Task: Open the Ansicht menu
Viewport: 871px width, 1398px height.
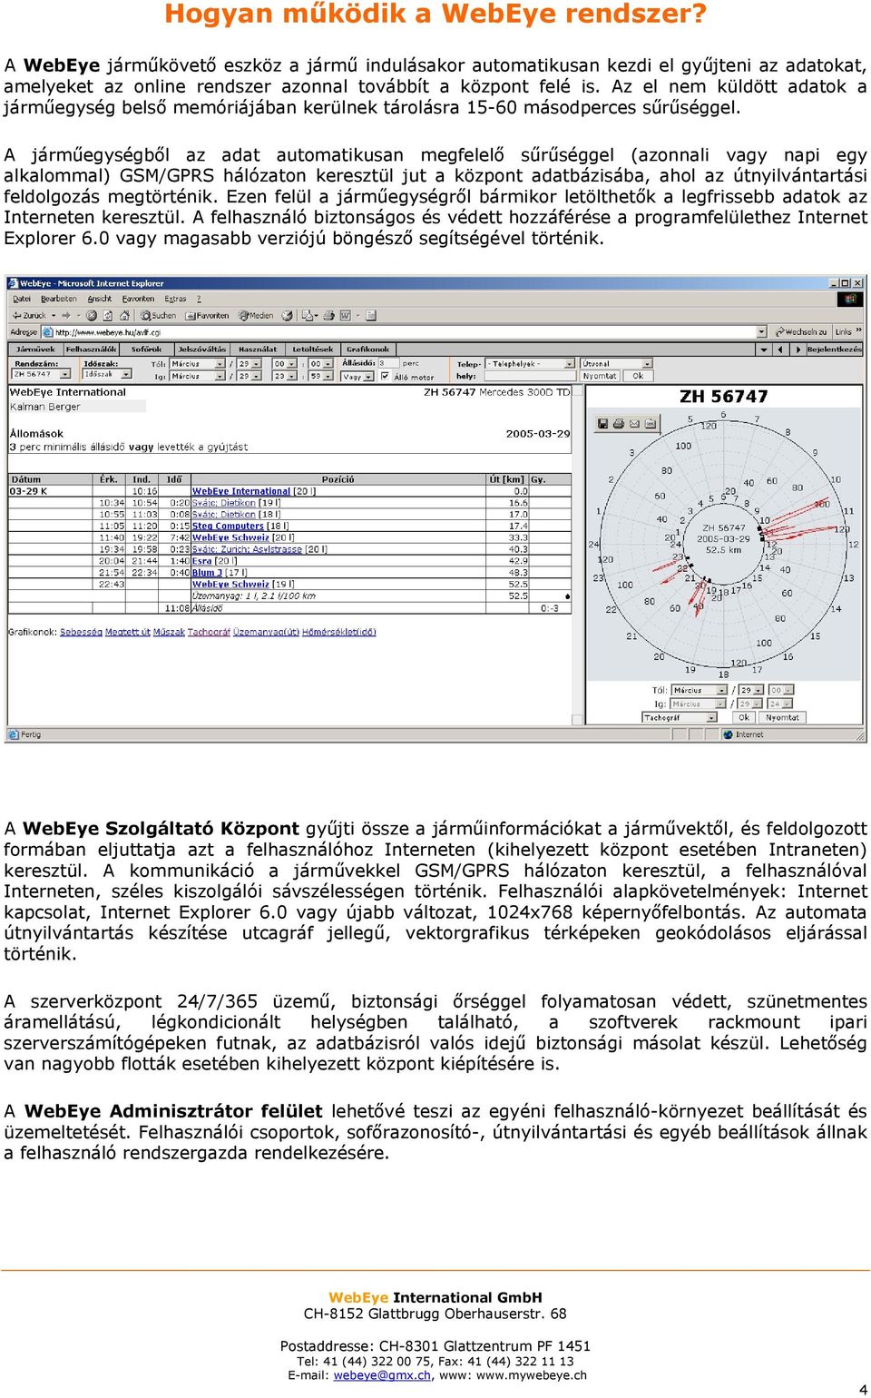Action: (100, 299)
